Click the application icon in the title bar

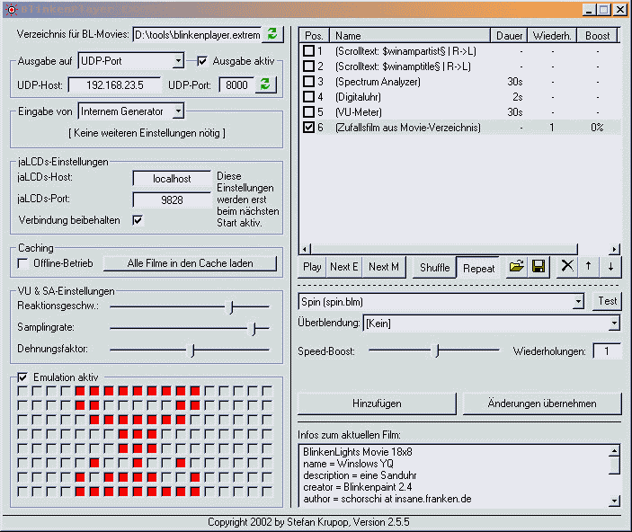pyautogui.click(x=10, y=10)
